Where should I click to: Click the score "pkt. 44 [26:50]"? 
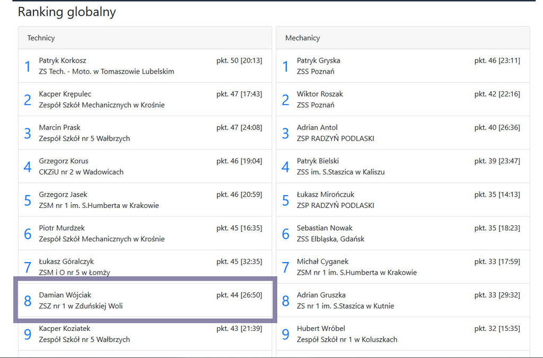tap(239, 295)
